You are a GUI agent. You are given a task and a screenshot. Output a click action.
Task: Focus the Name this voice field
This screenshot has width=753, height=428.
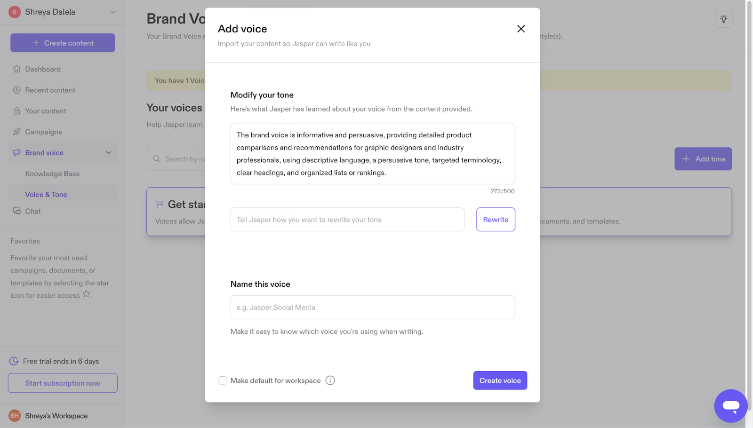click(x=372, y=307)
